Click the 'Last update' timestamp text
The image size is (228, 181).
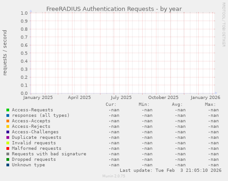coord(171,170)
